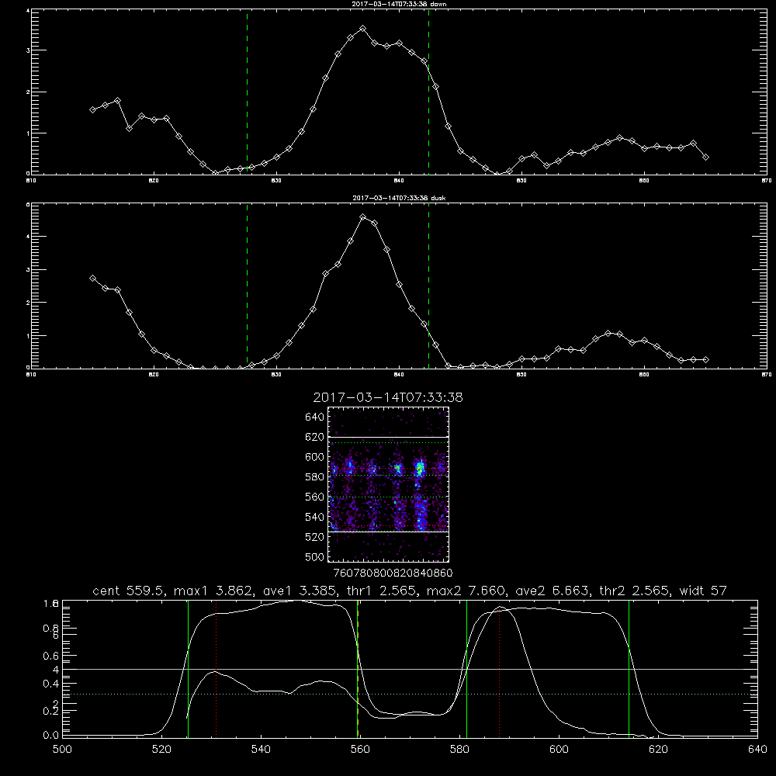Click the spectrogram x-axis tick label string

click(393, 573)
